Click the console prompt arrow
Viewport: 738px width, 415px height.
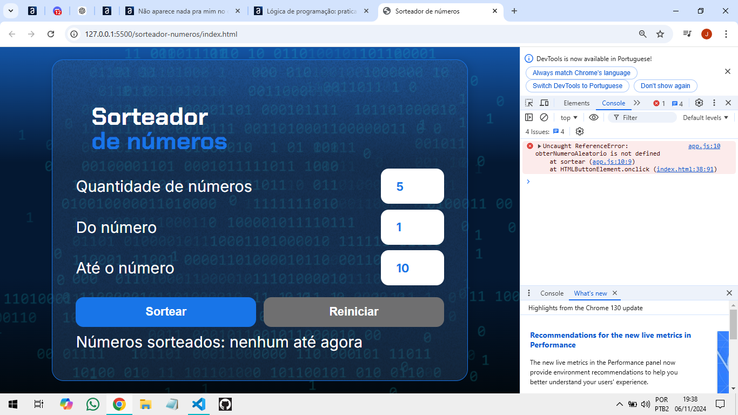coord(528,182)
